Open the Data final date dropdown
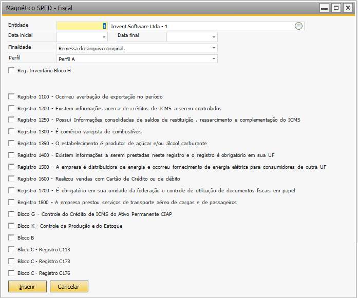Image resolution: width=358 pixels, height=298 pixels. [x=214, y=37]
